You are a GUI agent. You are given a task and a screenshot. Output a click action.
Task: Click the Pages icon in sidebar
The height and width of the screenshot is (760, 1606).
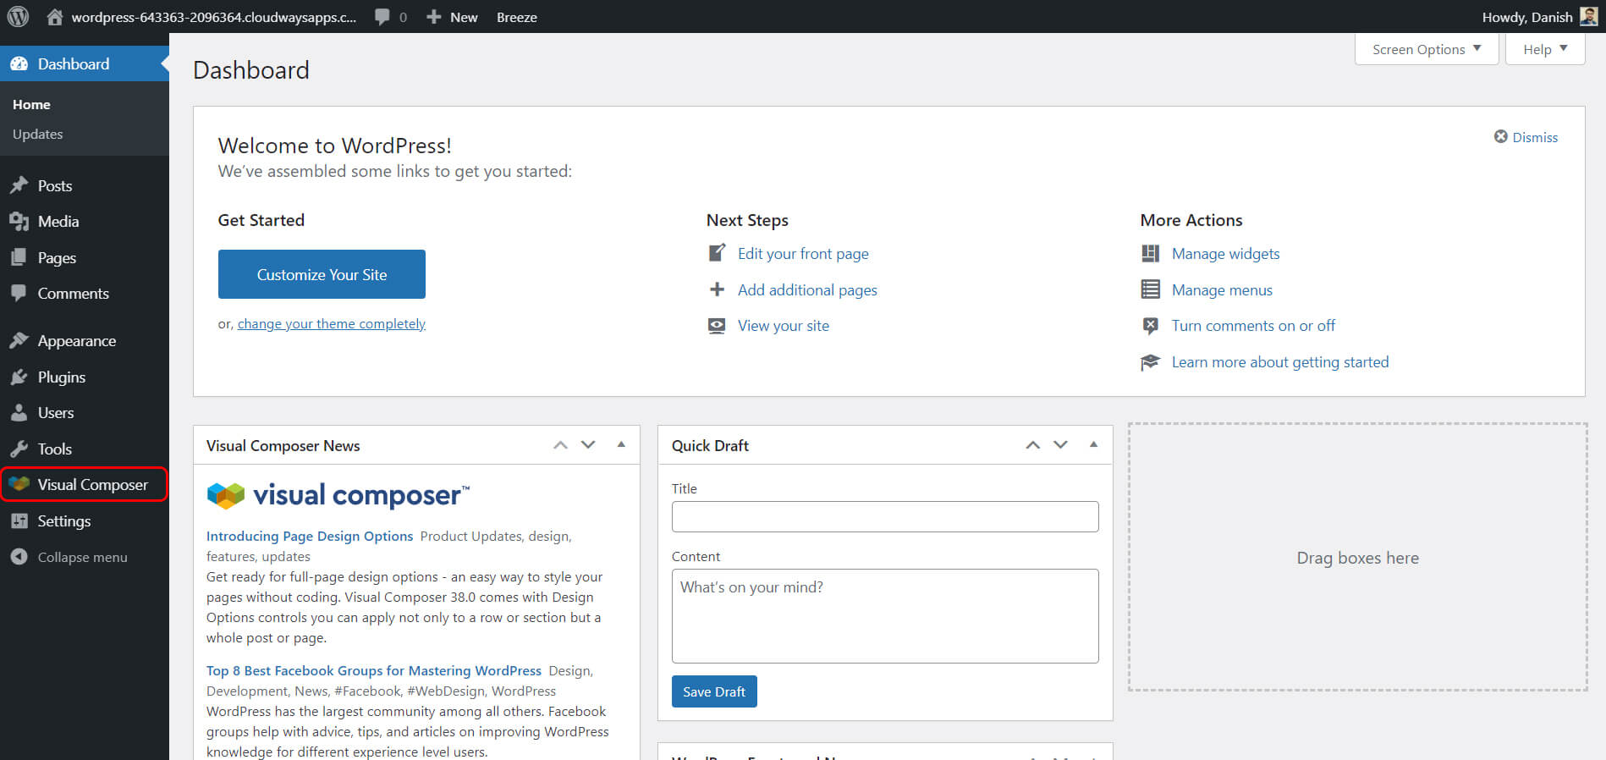[x=19, y=257]
